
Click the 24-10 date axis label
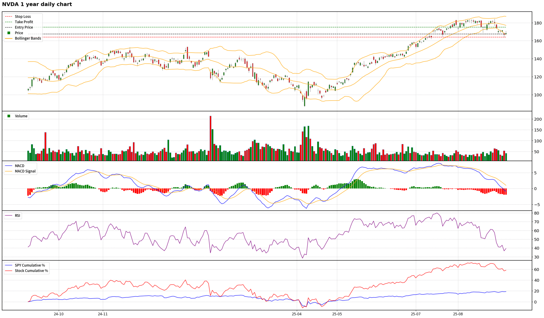pyautogui.click(x=59, y=314)
